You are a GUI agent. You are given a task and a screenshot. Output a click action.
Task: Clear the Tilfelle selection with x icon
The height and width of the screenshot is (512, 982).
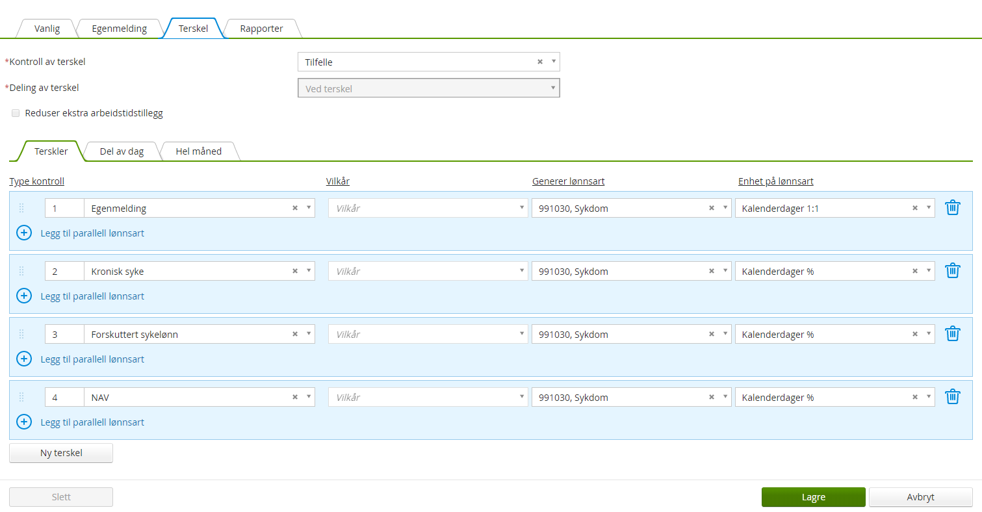pyautogui.click(x=539, y=62)
